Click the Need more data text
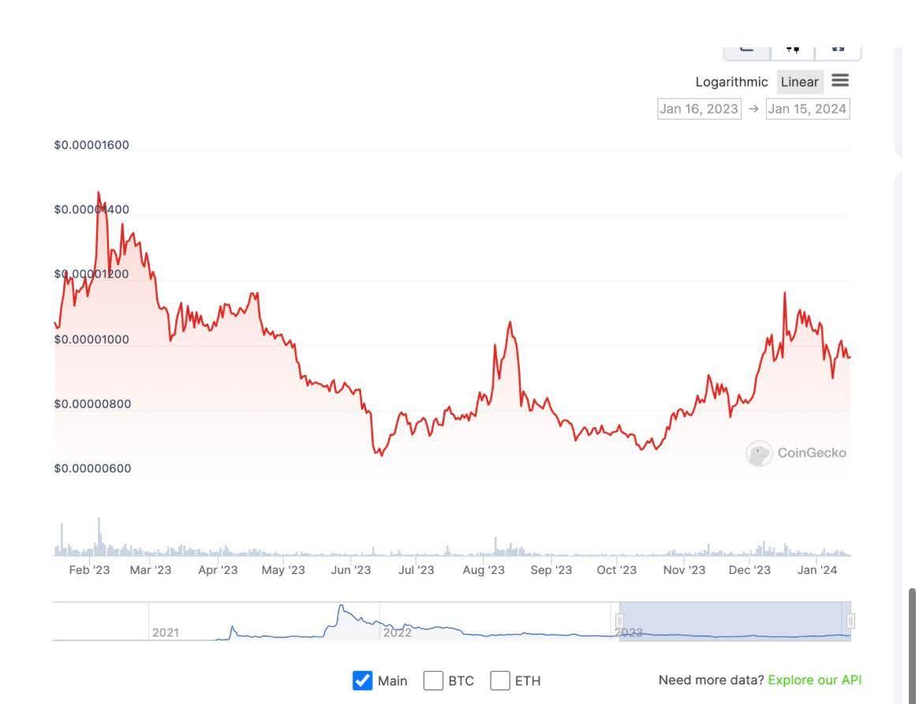Screen dimensions: 923x704 (710, 680)
